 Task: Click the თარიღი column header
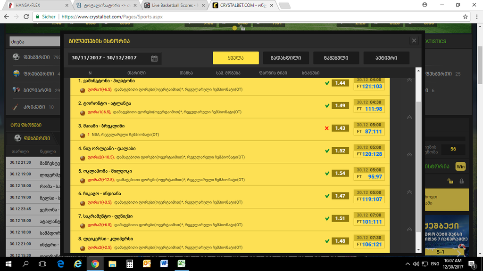136,73
